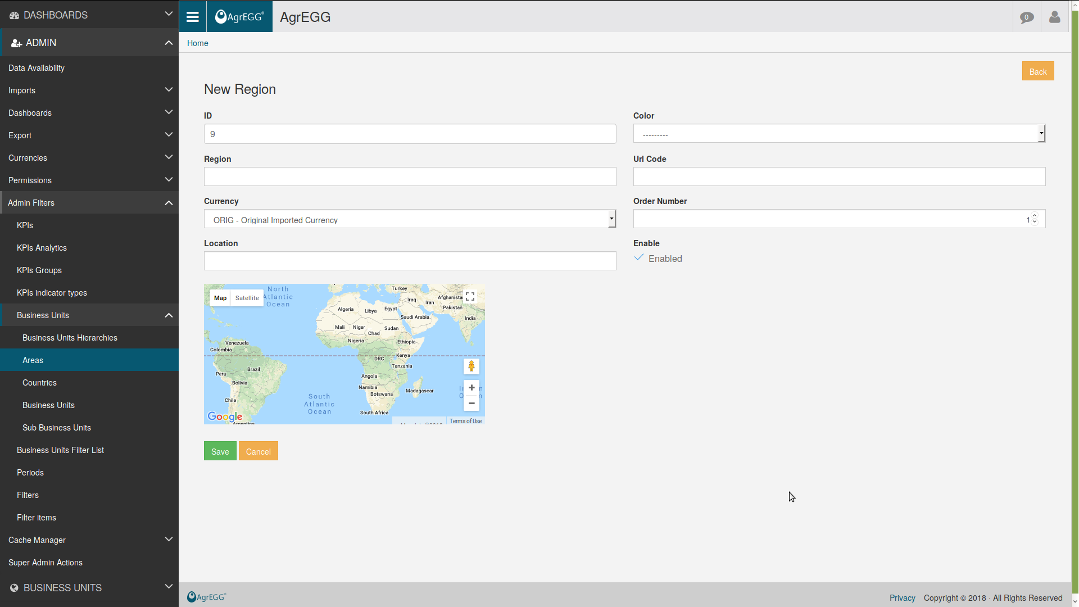
Task: Open Countries menu item
Action: (89, 383)
